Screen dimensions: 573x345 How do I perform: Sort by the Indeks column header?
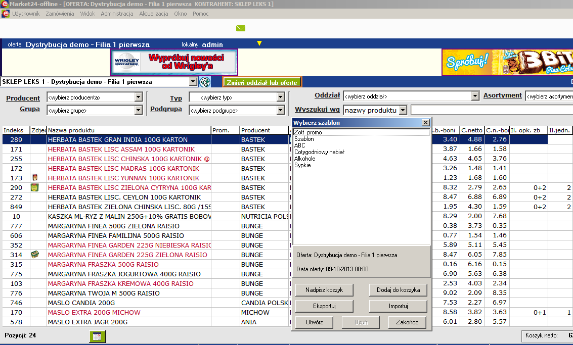pos(16,130)
